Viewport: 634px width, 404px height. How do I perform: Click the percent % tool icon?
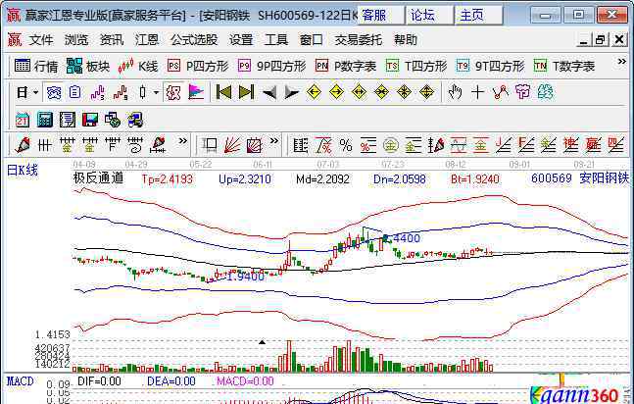(346, 145)
